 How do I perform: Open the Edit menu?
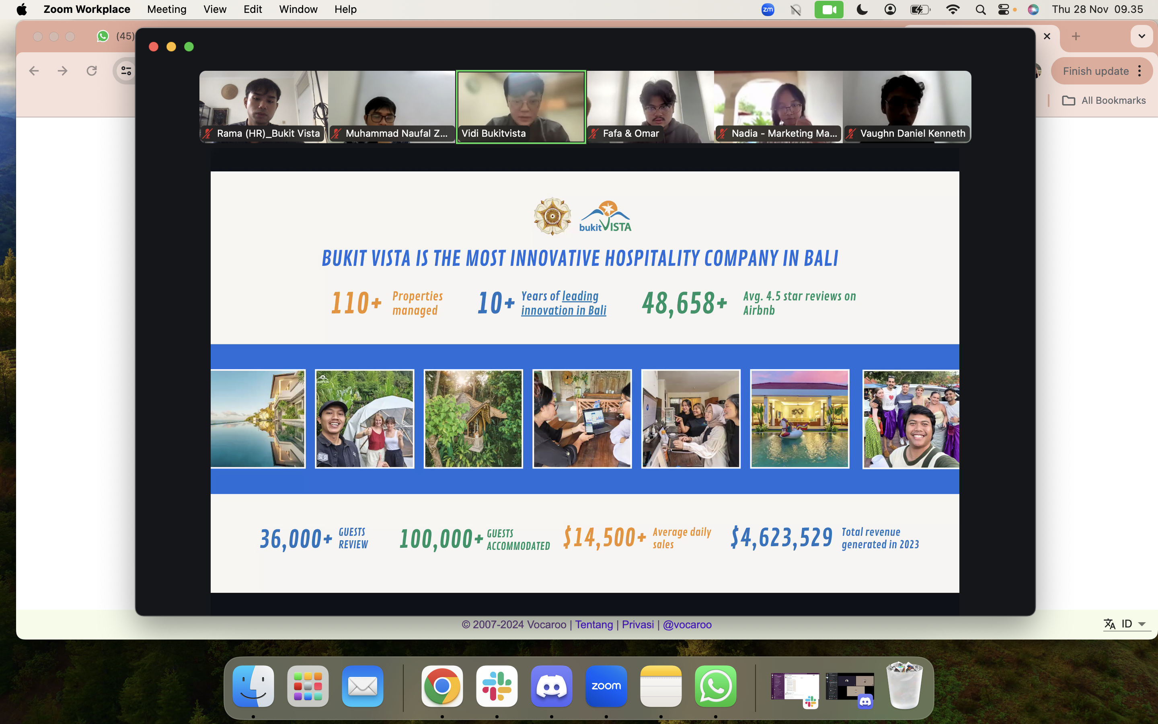point(253,10)
